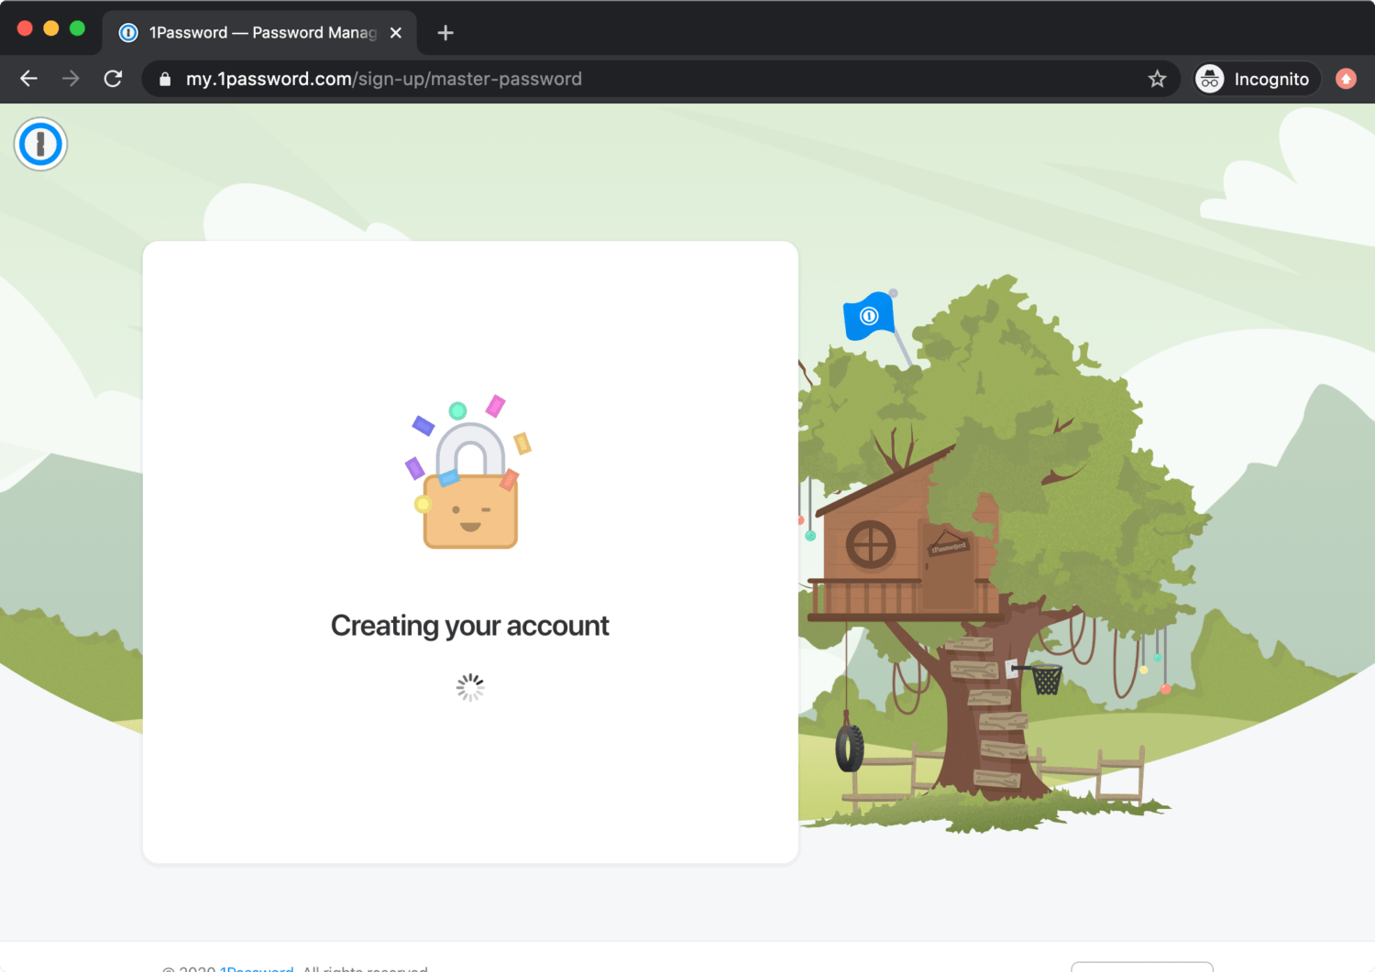Image resolution: width=1375 pixels, height=972 pixels.
Task: Click the 1Password logo at top left
Action: pyautogui.click(x=40, y=144)
